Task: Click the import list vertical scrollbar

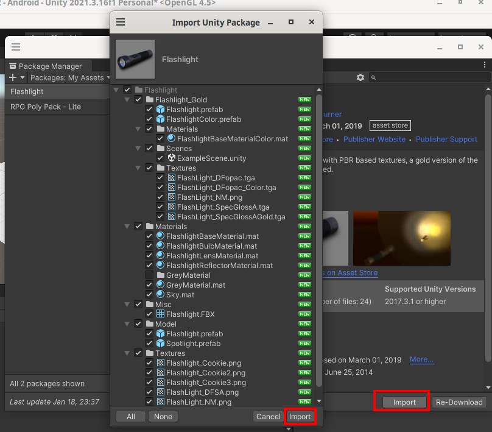Action: coord(319,244)
